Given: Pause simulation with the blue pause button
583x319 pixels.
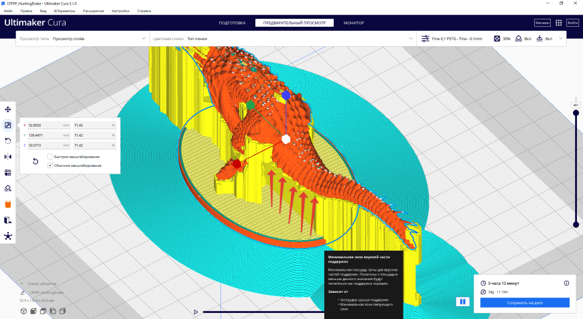Looking at the screenshot, I should tap(462, 302).
